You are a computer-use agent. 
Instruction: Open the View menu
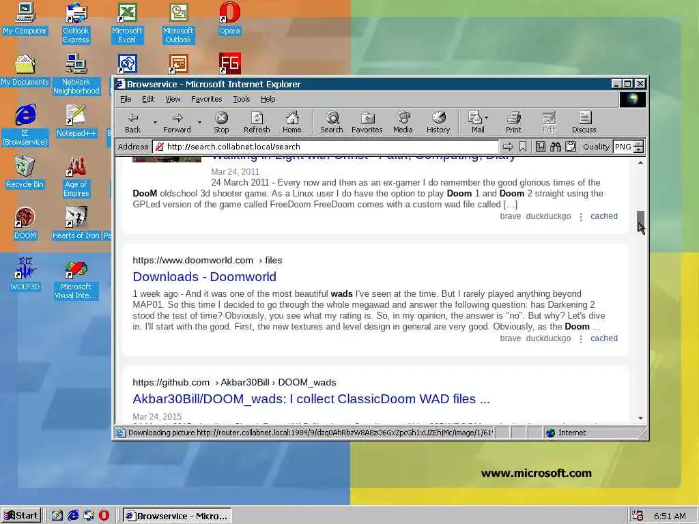click(x=173, y=99)
